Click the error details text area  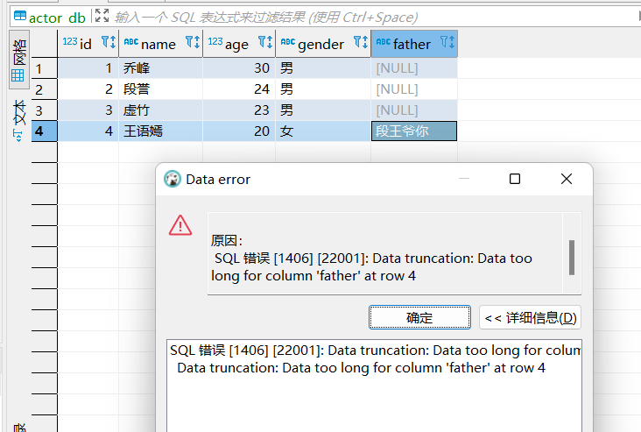(x=374, y=386)
